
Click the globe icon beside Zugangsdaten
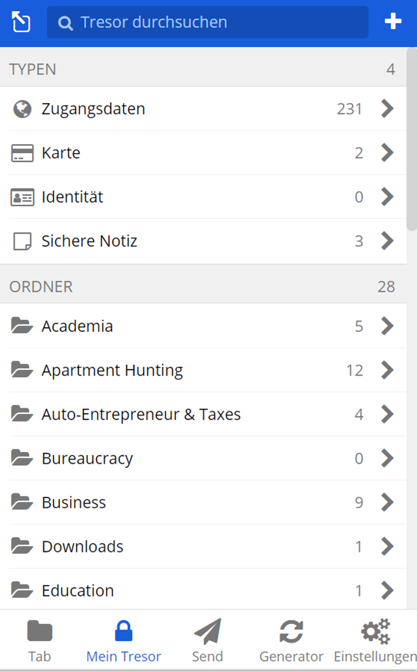(x=22, y=109)
